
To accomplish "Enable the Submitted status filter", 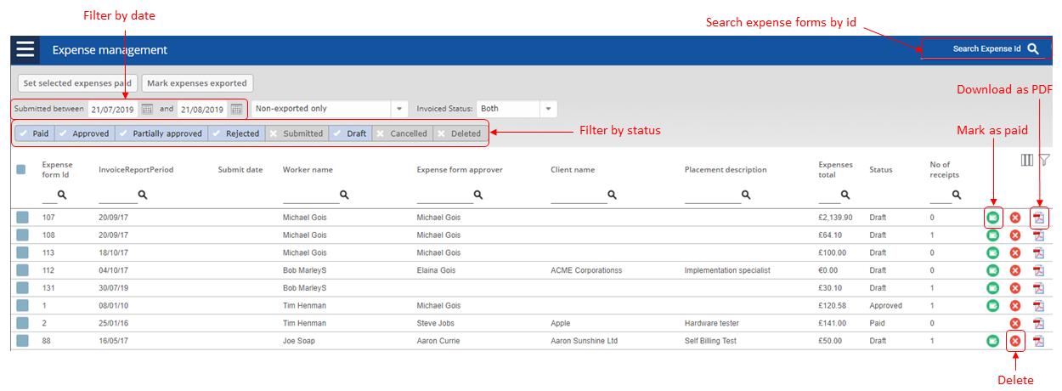I will [296, 133].
